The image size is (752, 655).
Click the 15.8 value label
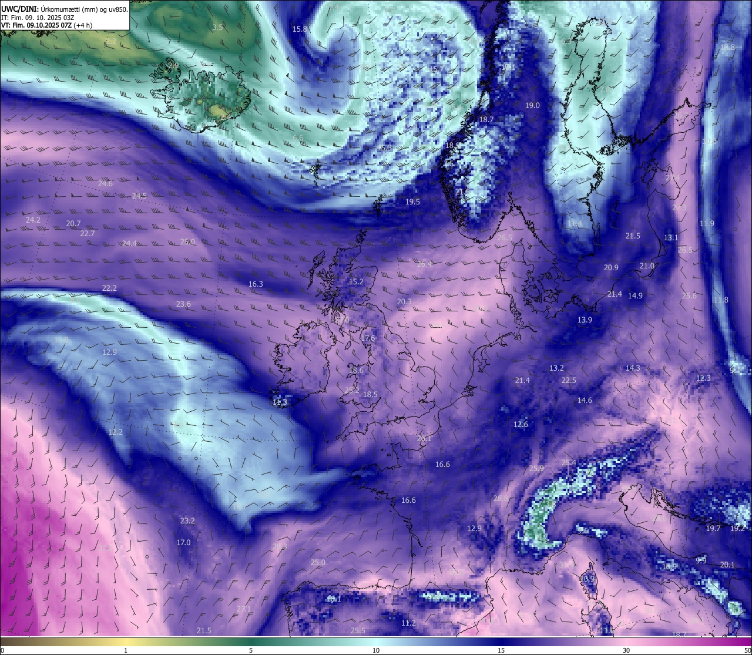pos(300,29)
